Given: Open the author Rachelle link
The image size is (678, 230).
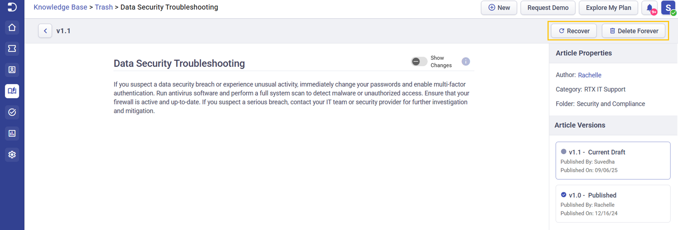Looking at the screenshot, I should click(x=590, y=75).
